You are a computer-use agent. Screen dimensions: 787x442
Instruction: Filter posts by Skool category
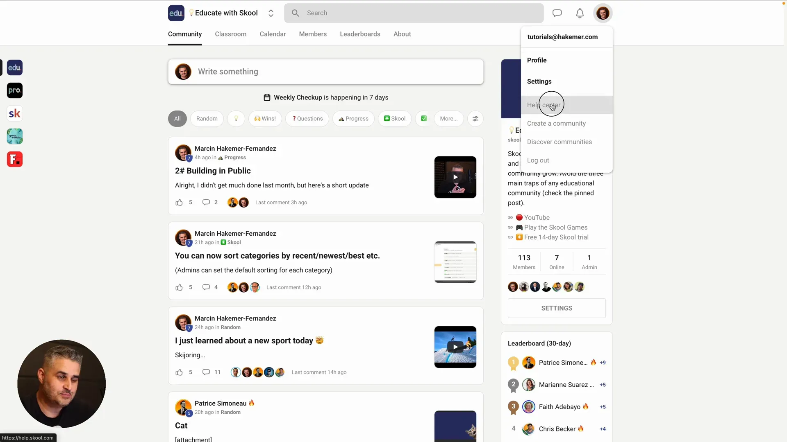point(395,119)
